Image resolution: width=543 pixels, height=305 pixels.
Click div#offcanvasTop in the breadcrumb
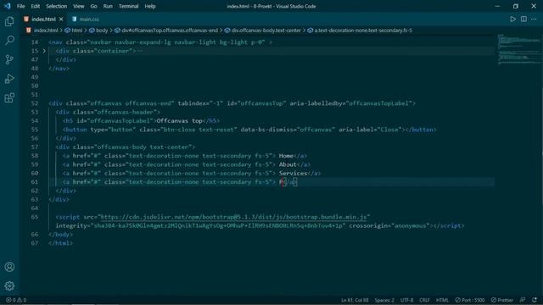(170, 30)
